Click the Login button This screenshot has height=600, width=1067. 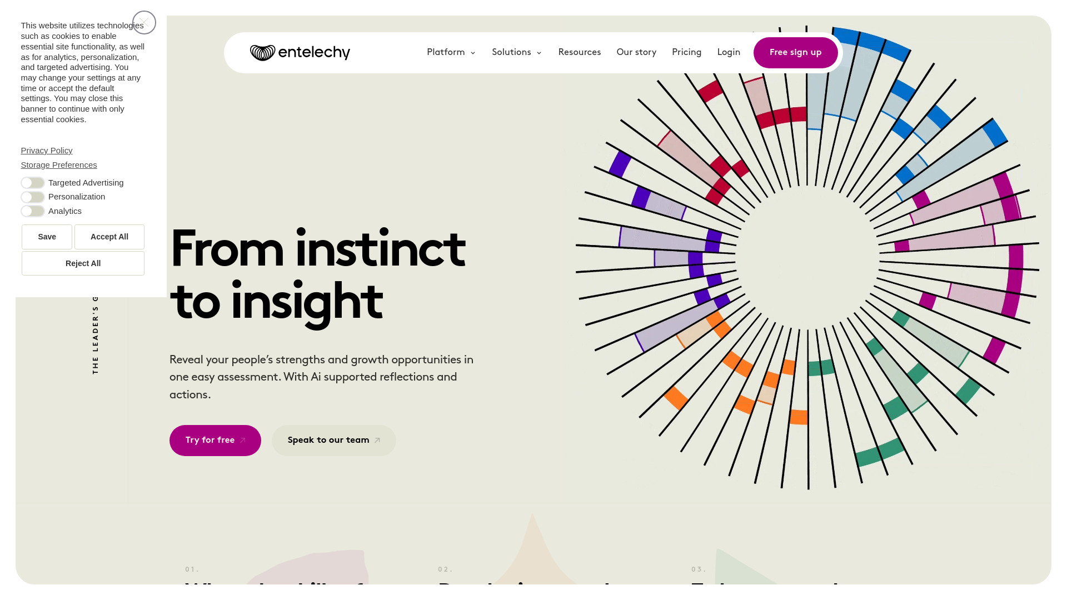click(x=727, y=52)
